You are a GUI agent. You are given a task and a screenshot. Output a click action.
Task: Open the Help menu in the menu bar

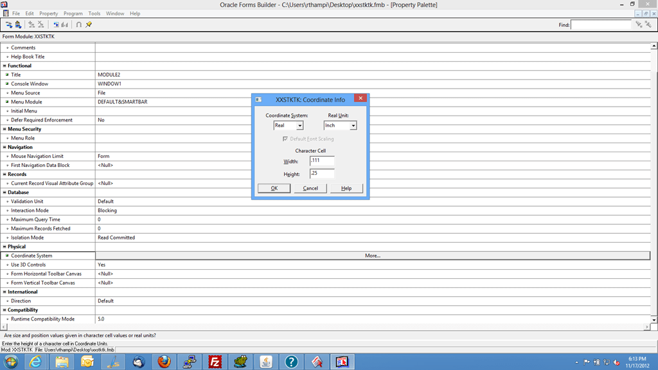pos(135,13)
